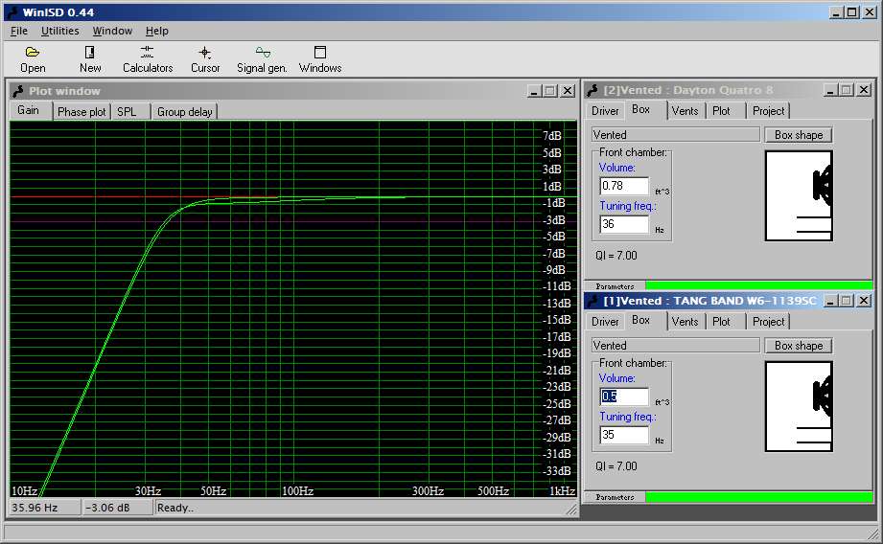Viewport: 883px width, 544px height.
Task: Click Volume field 0.78 in Dayton window
Action: [x=624, y=186]
